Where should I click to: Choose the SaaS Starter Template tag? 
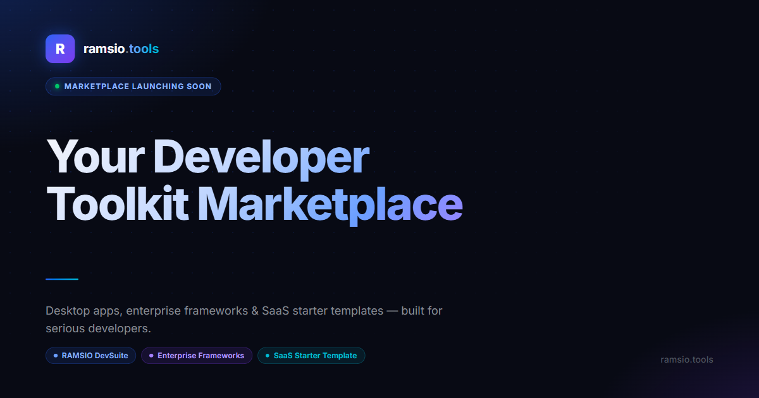(x=311, y=356)
